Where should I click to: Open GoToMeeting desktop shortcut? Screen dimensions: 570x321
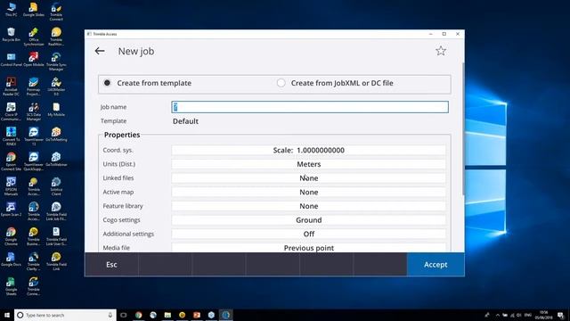[56, 135]
